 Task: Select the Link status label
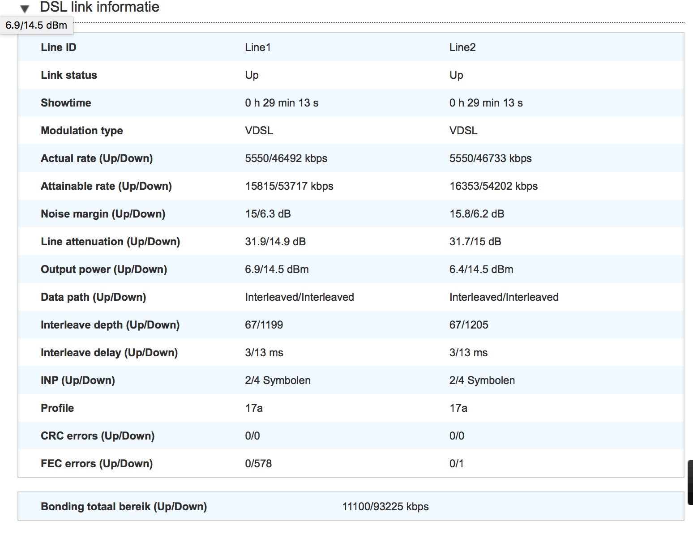click(x=69, y=75)
